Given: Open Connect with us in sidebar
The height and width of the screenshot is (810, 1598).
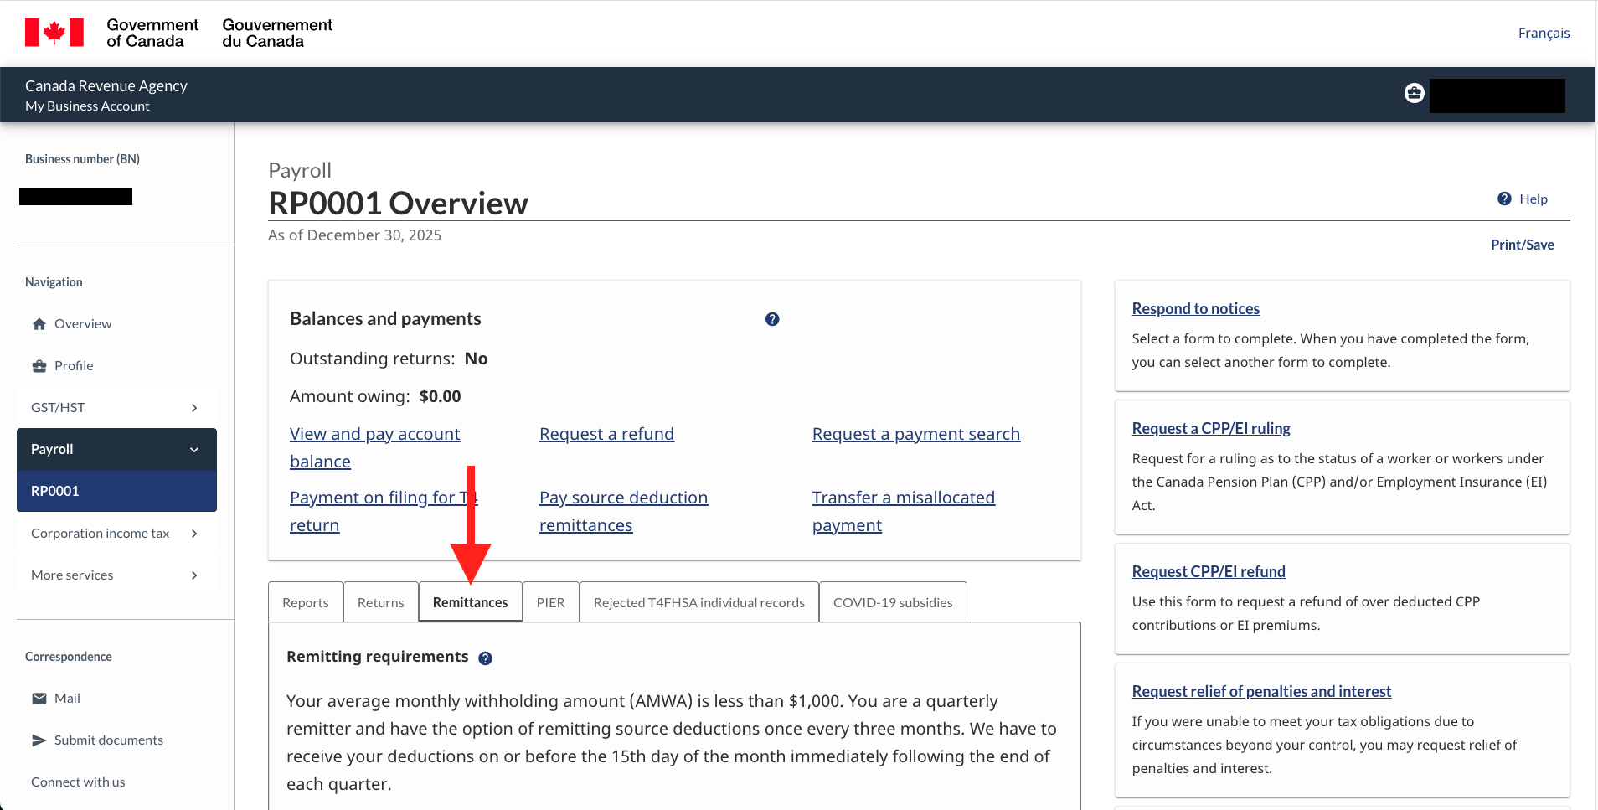Looking at the screenshot, I should pos(78,782).
